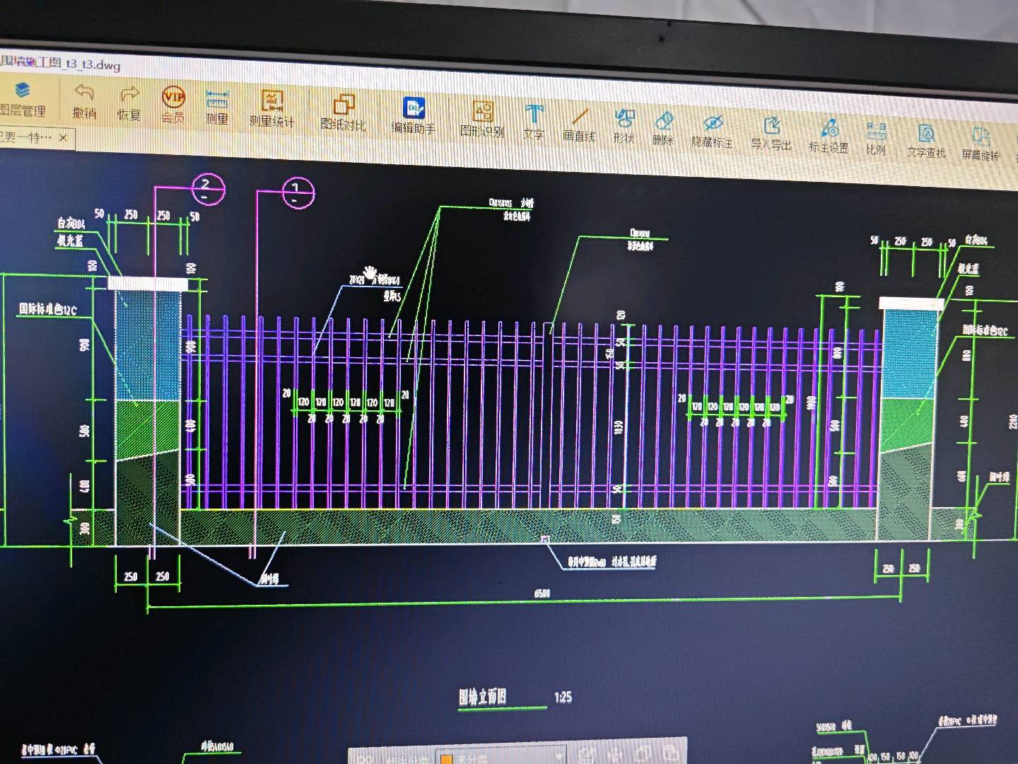Click the 银光蓝 label at left pier

(70, 241)
